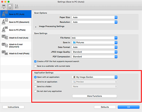Viewport: 142px width, 112px height.
Task: Click the More Functions button
Action: (x=94, y=96)
